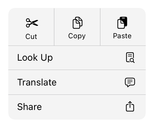
Task: Select the Paste text label
Action: 122,36
